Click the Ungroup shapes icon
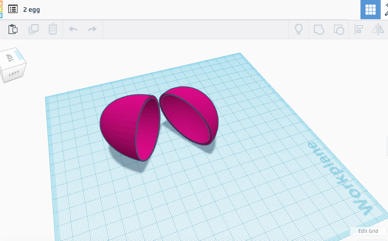Screen dimensions: 388x241 (338, 29)
